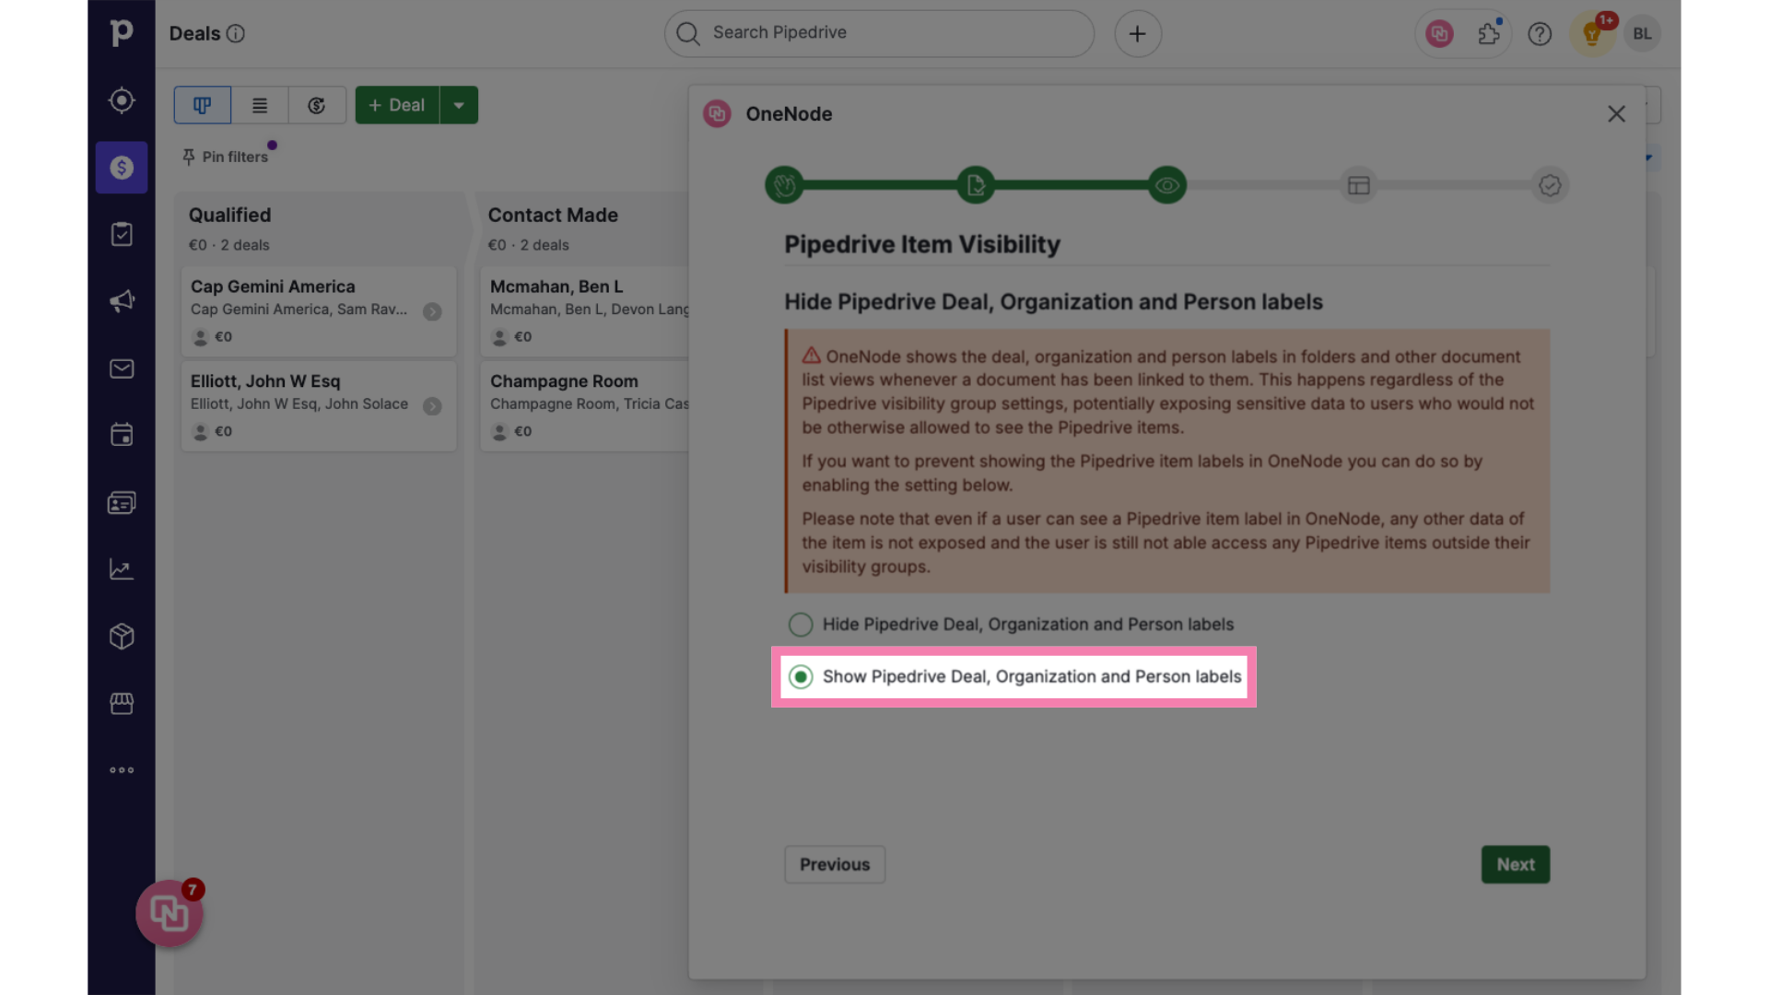
Task: Click Next button in OneNode wizard
Action: coord(1516,864)
